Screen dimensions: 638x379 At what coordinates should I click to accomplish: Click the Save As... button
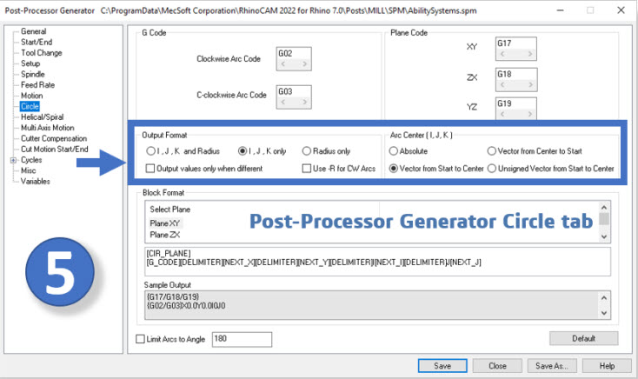pyautogui.click(x=554, y=366)
